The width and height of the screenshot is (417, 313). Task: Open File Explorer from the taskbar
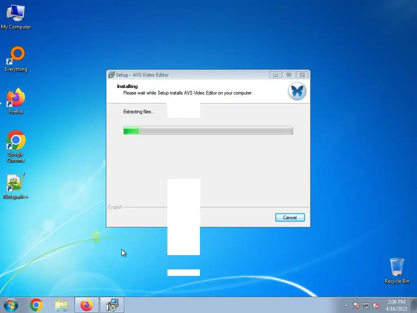[x=61, y=305]
